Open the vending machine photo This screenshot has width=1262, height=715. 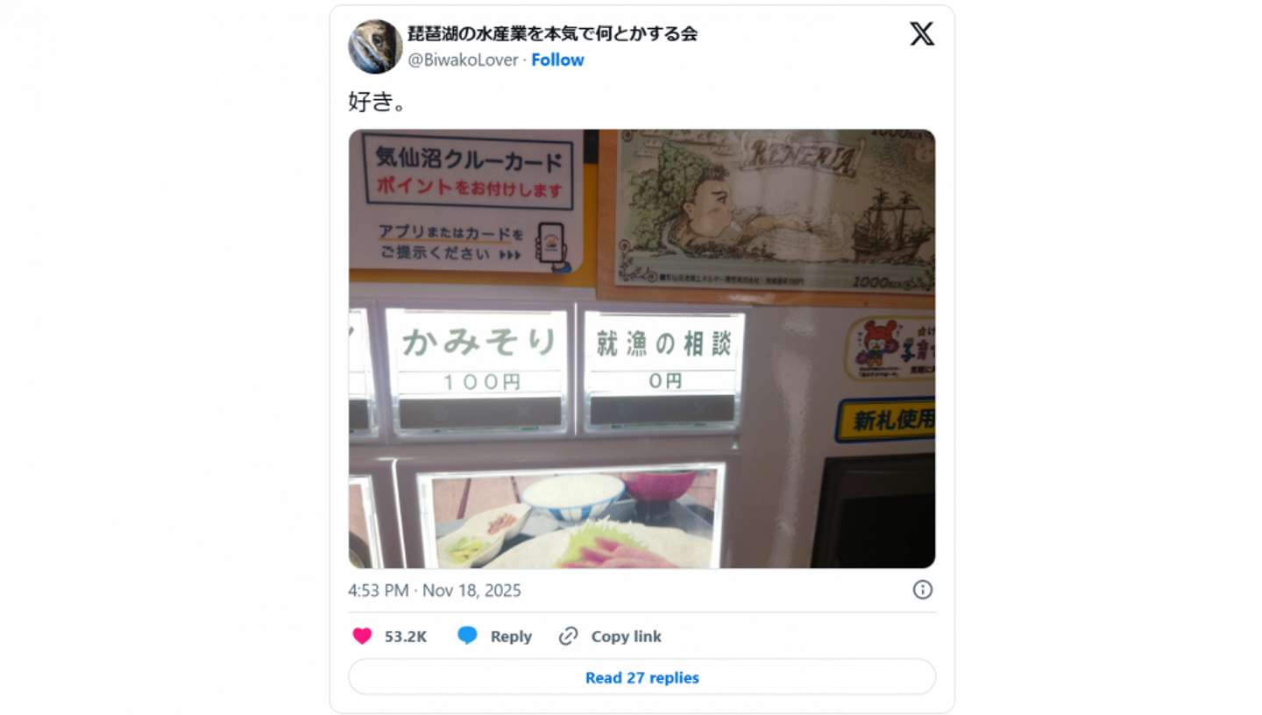(x=642, y=349)
